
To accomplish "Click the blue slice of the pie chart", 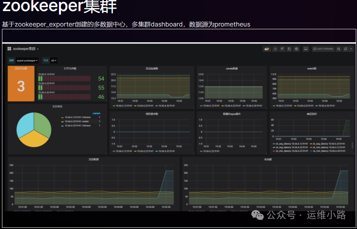I will (x=25, y=124).
